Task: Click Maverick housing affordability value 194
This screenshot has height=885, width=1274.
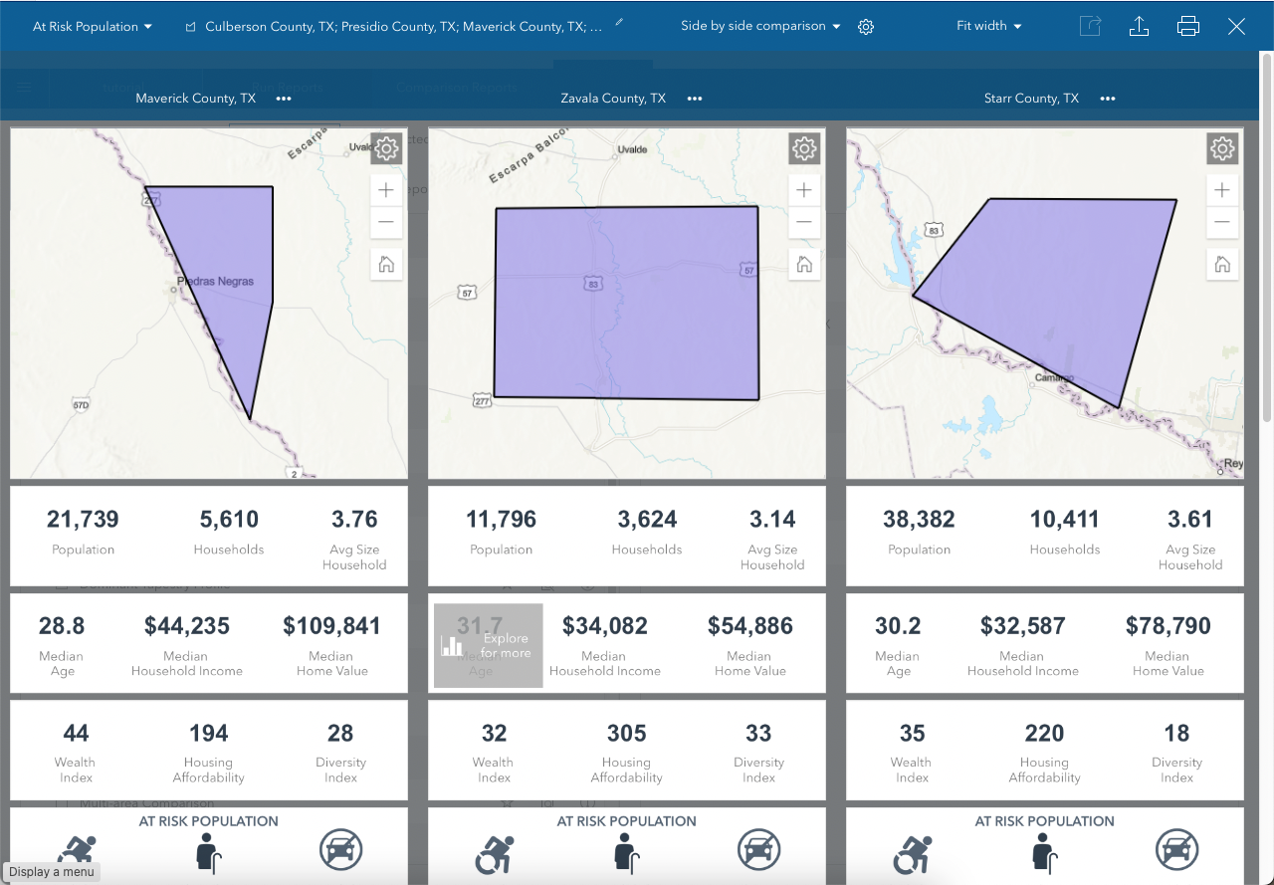Action: [208, 734]
